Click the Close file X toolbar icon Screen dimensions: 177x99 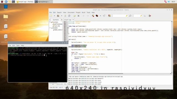(79, 16)
